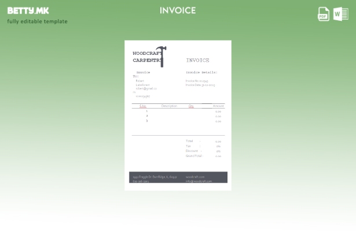This screenshot has width=356, height=231.
Task: Click the Discount row label
Action: point(192,151)
